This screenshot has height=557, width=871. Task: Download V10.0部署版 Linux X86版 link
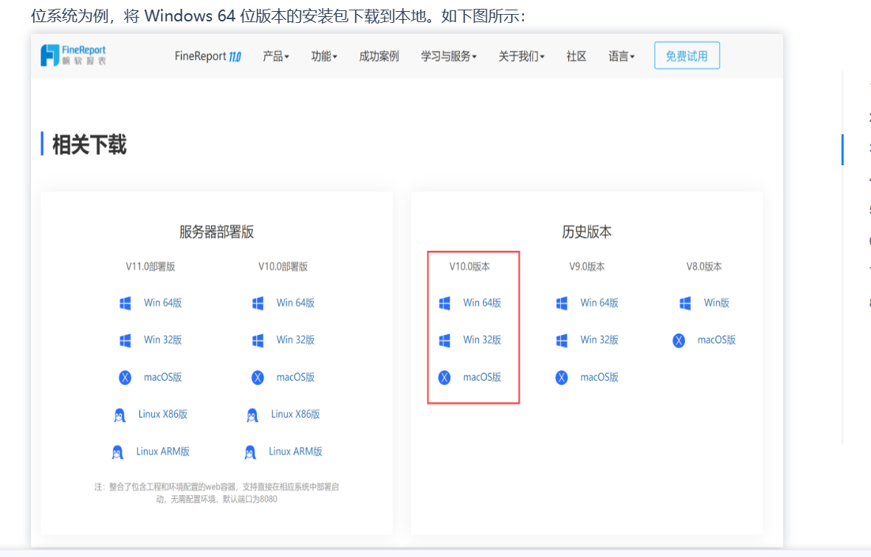coord(295,415)
